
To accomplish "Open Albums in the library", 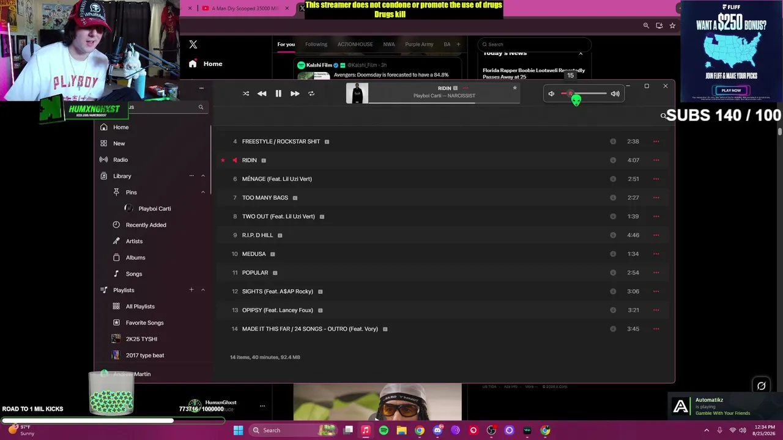I will [x=135, y=257].
